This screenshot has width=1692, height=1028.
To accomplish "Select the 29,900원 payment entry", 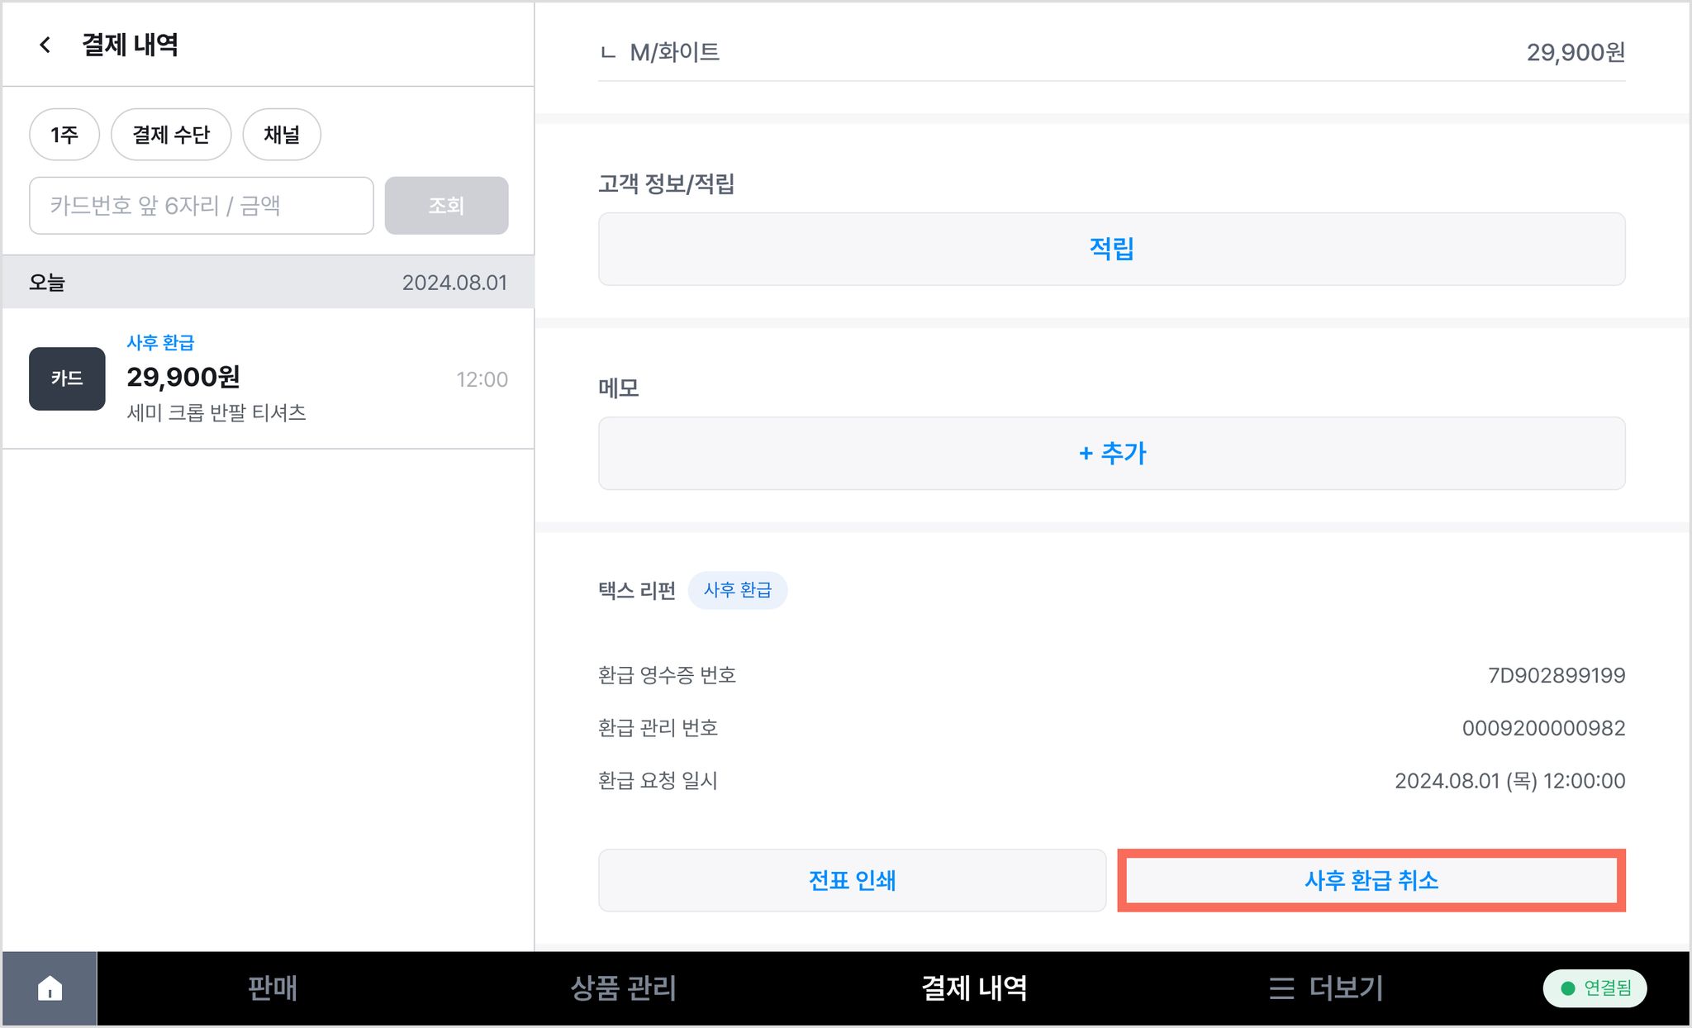I will tap(269, 378).
